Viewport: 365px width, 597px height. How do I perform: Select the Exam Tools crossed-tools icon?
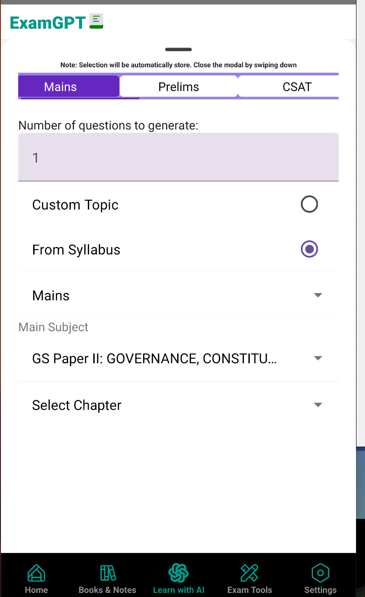(x=250, y=573)
